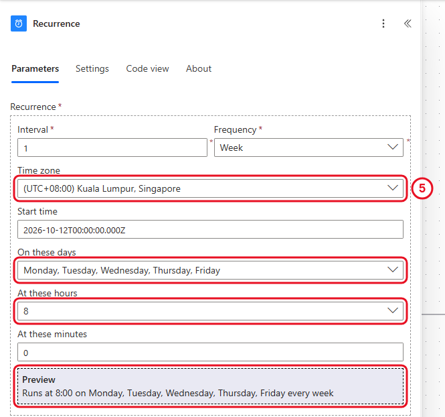The height and width of the screenshot is (417, 445).
Task: Click the On these days chevron arrow
Action: pyautogui.click(x=393, y=270)
